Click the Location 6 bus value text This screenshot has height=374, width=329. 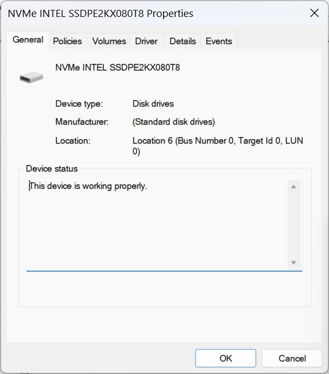[218, 146]
